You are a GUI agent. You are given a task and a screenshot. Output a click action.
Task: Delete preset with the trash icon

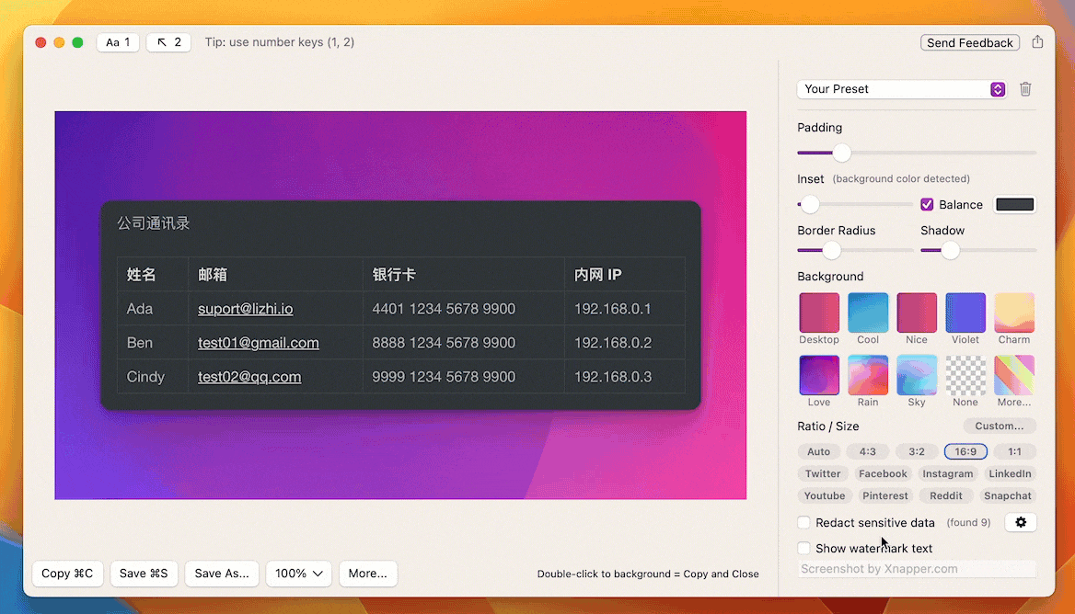coord(1025,89)
